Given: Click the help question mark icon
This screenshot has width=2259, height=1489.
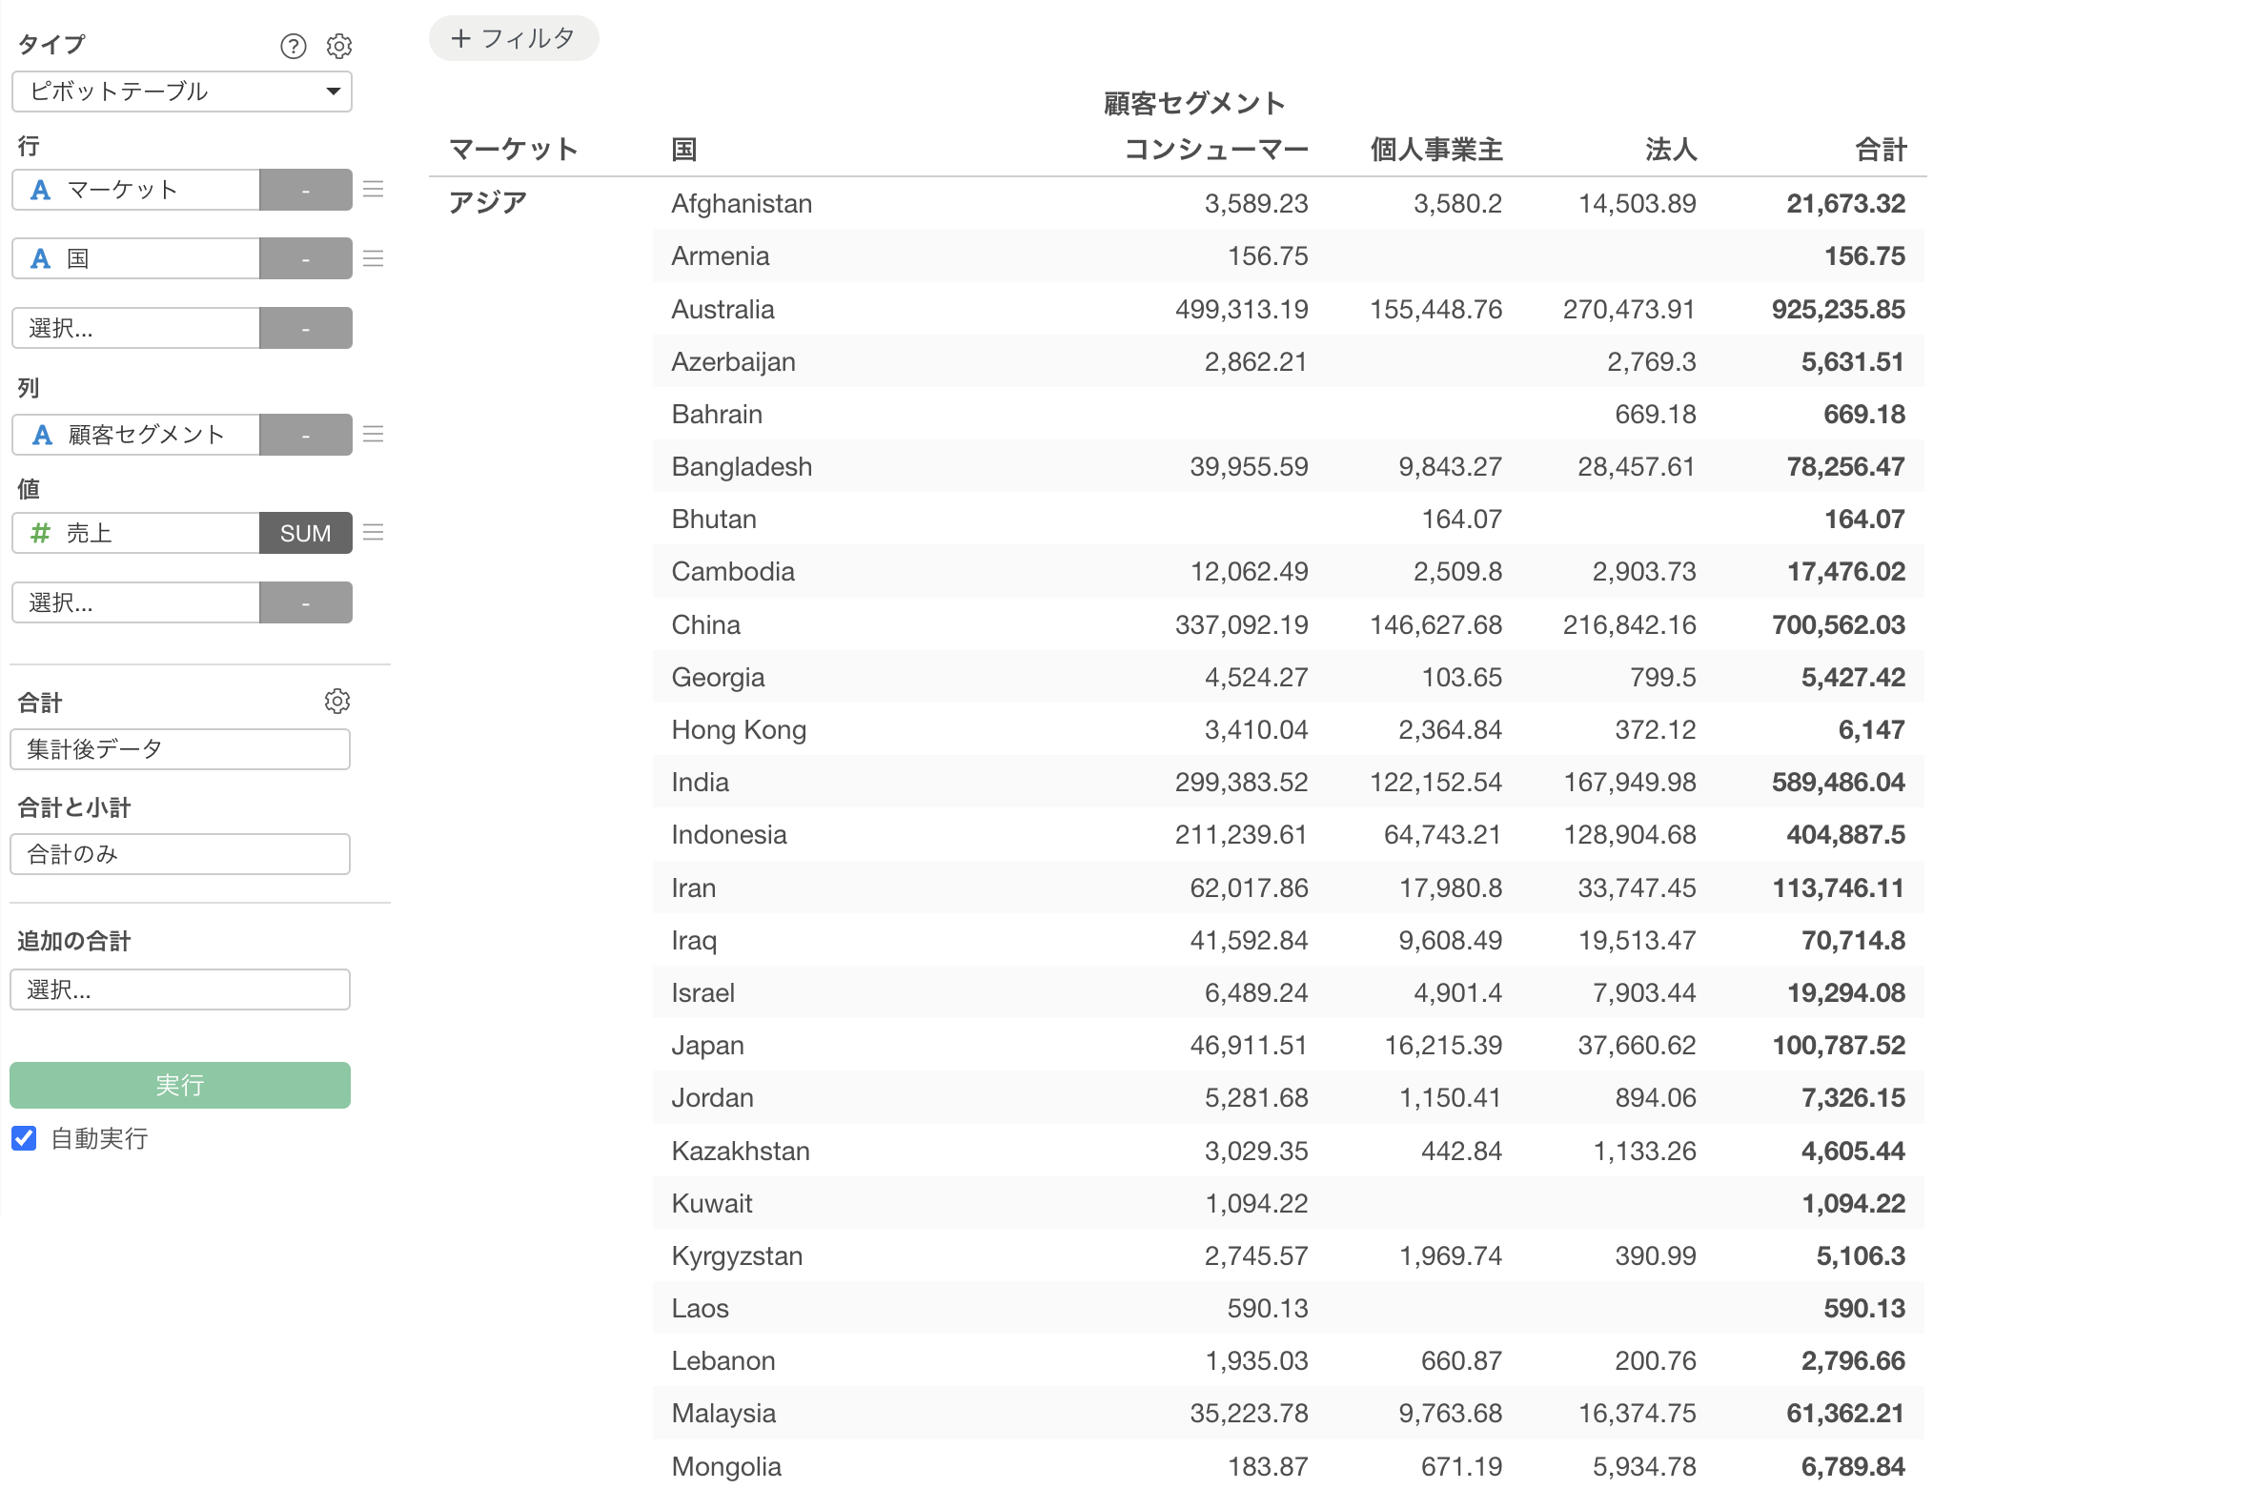Looking at the screenshot, I should coord(293,46).
